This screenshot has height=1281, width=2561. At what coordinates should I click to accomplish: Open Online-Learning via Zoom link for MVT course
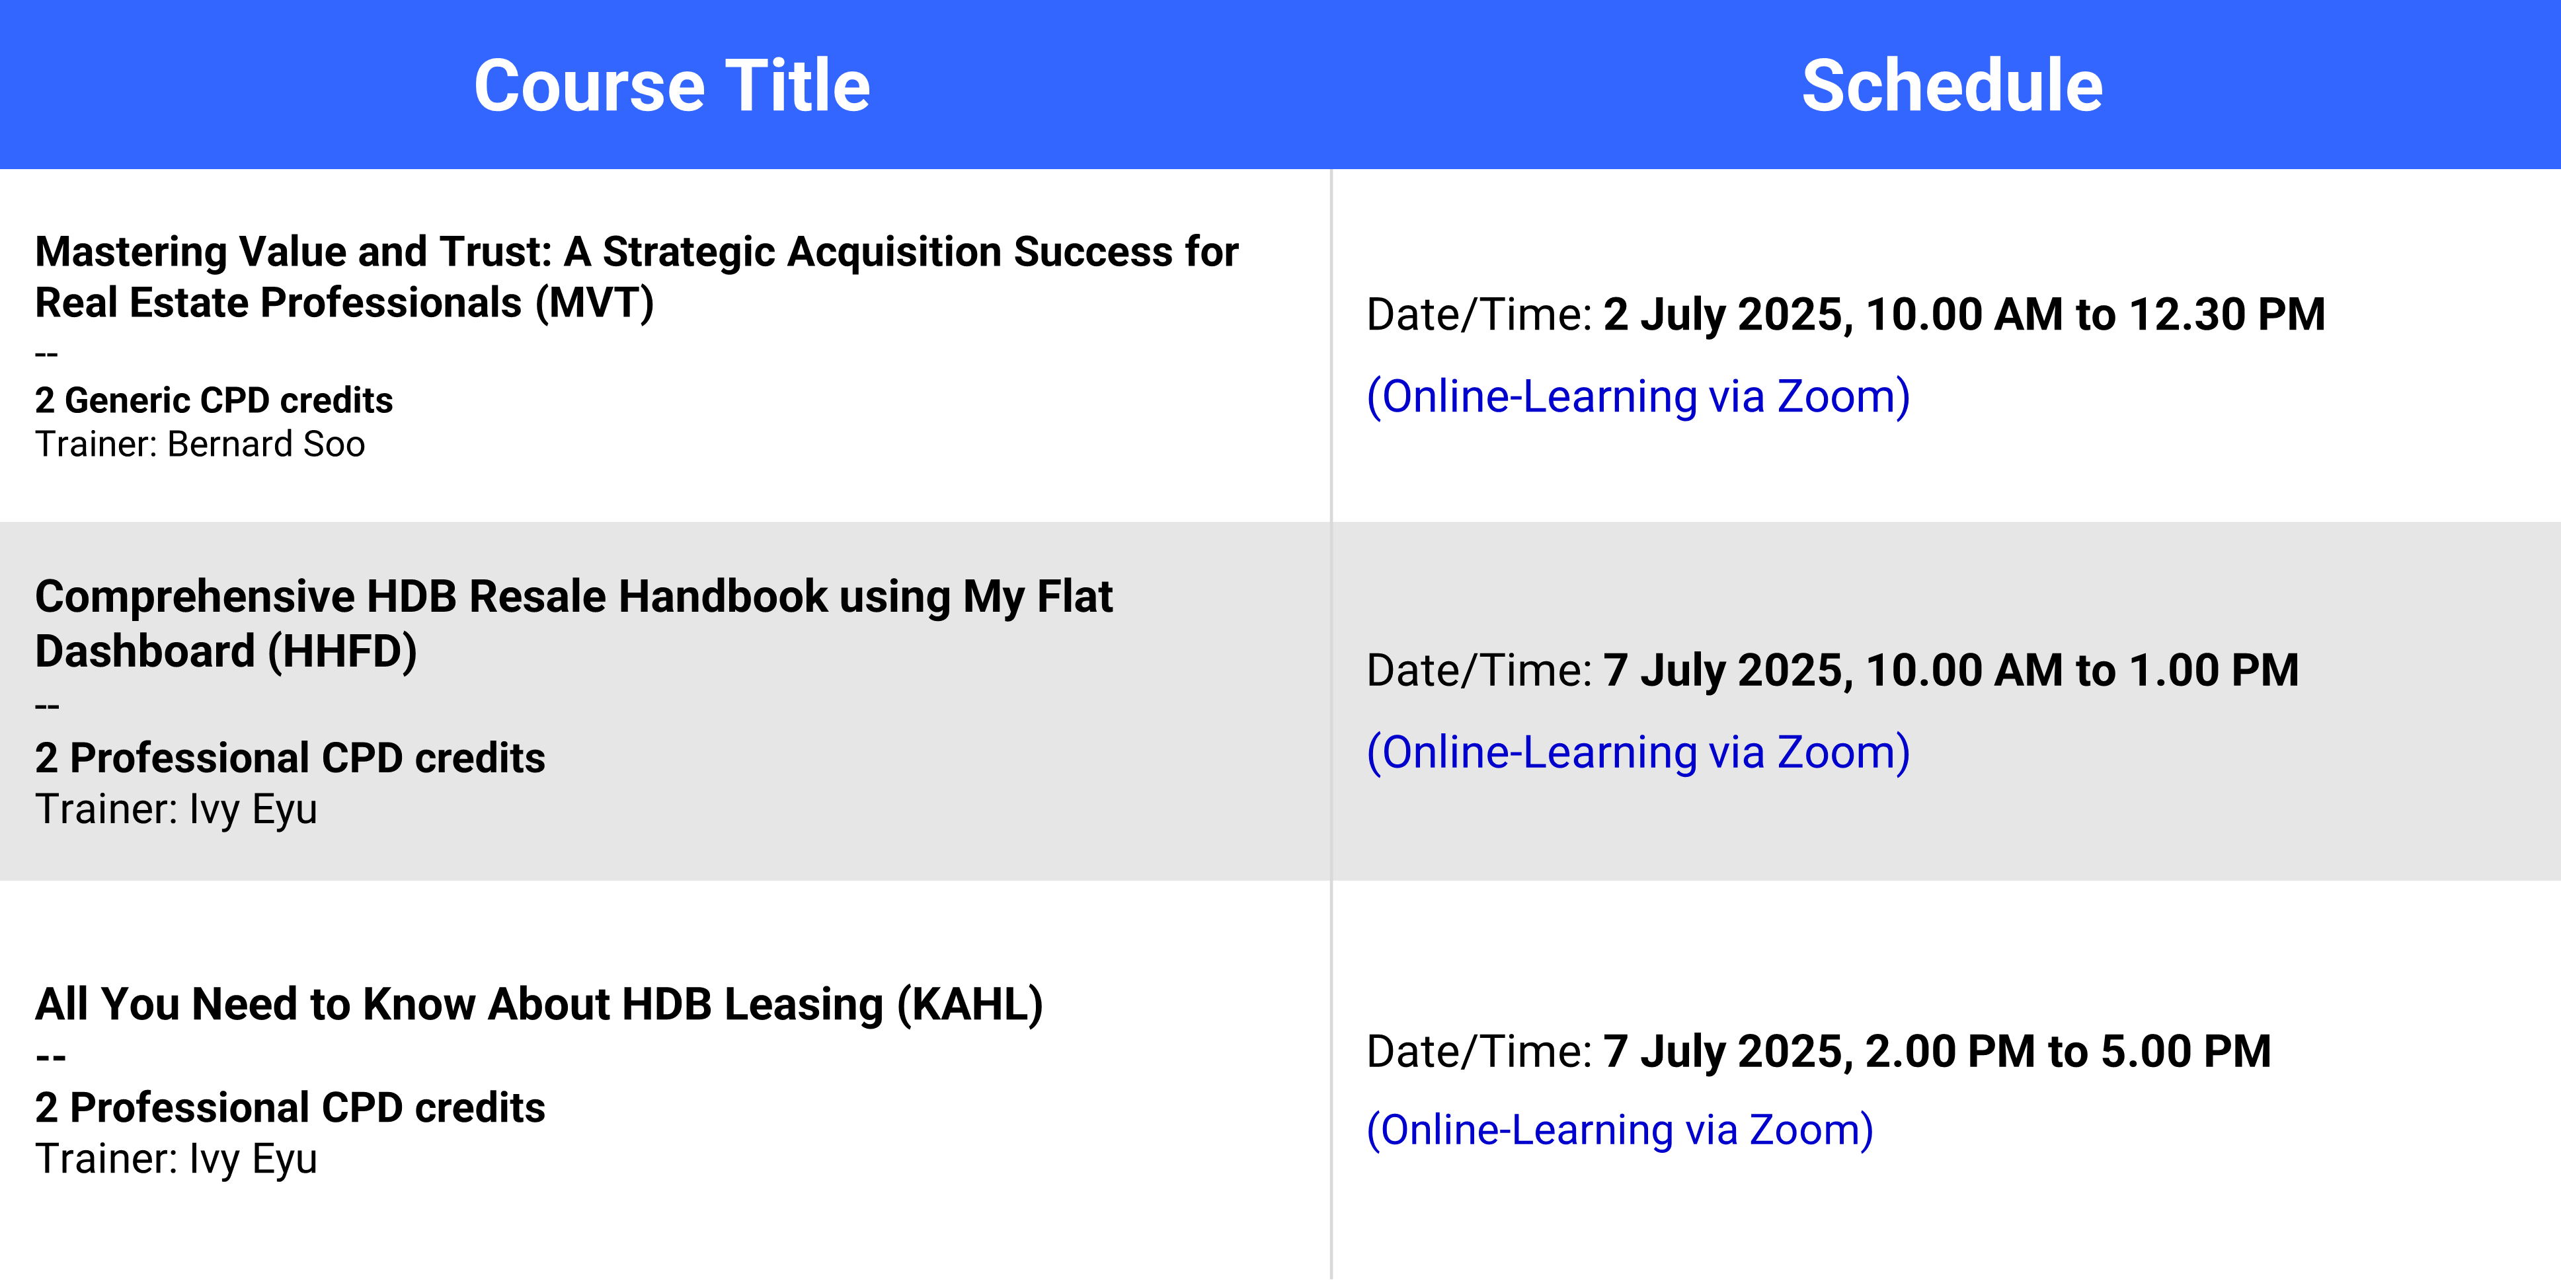tap(1638, 396)
